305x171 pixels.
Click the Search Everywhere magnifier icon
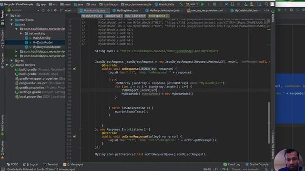266,4
